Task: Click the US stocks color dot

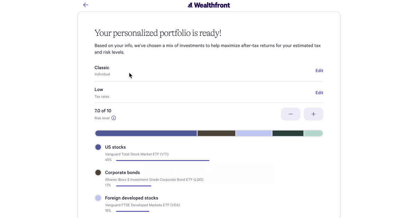Action: (98, 147)
